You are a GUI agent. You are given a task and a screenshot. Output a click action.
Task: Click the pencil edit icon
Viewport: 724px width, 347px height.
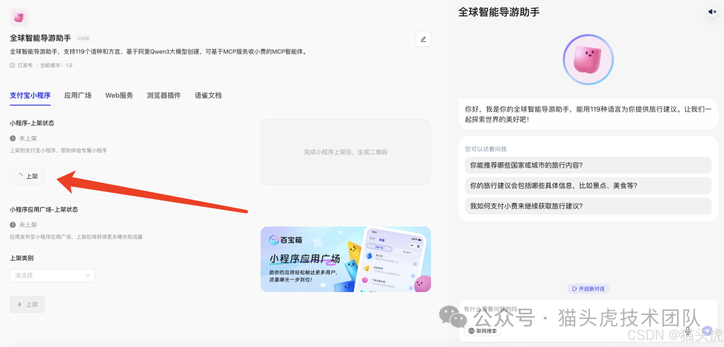pos(423,40)
